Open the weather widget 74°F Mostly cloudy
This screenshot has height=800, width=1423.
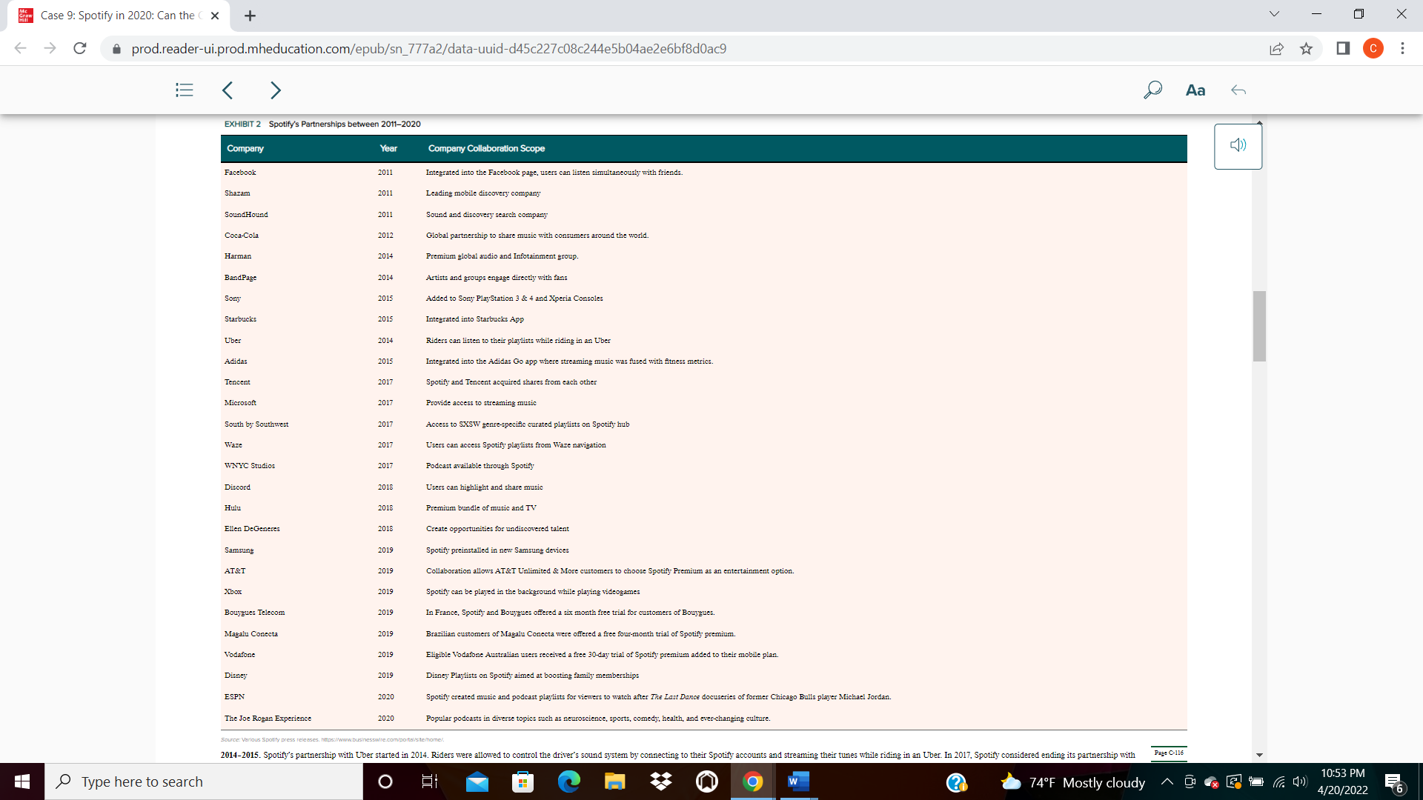(x=1072, y=782)
